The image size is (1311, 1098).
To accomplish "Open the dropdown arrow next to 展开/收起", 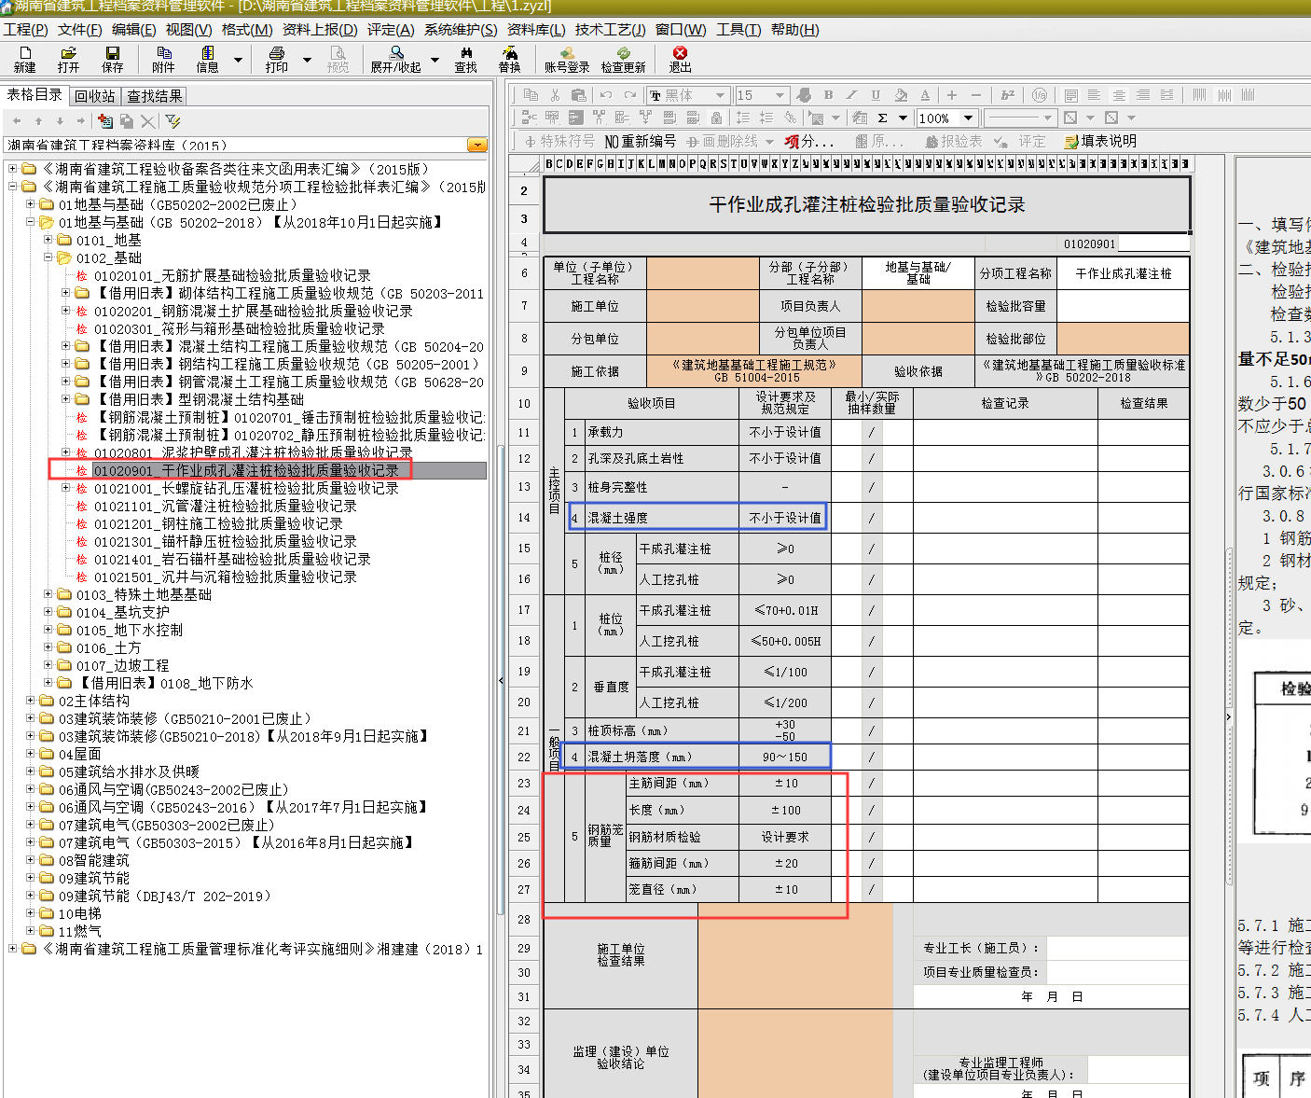I will pyautogui.click(x=435, y=60).
